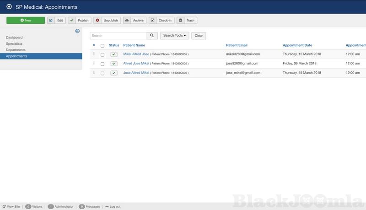
Task: Expand the Search Tools dropdown
Action: (x=175, y=36)
